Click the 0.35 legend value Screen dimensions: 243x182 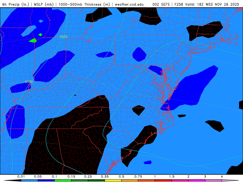click(x=105, y=177)
